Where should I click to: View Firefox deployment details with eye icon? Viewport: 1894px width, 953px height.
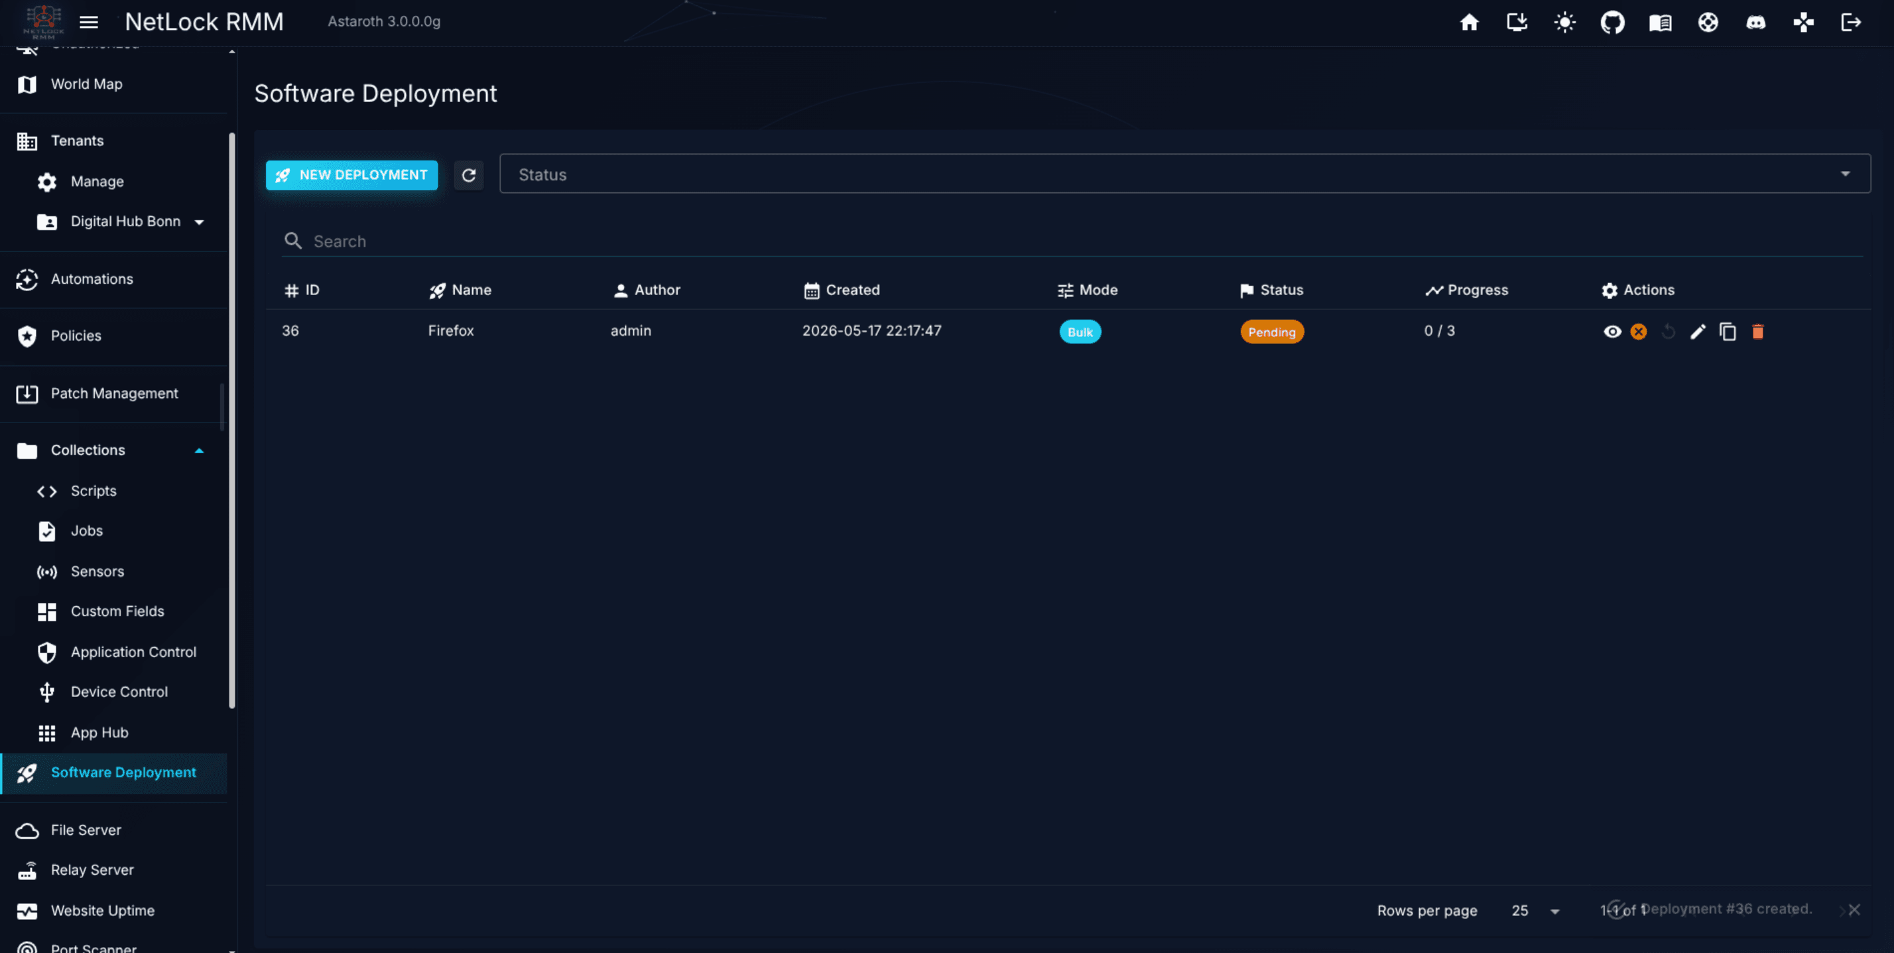[1612, 332]
